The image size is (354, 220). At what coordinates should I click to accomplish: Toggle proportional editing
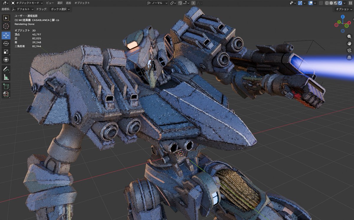point(193,3)
